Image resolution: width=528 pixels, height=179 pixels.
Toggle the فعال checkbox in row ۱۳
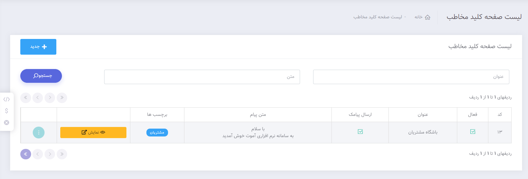tap(473, 132)
